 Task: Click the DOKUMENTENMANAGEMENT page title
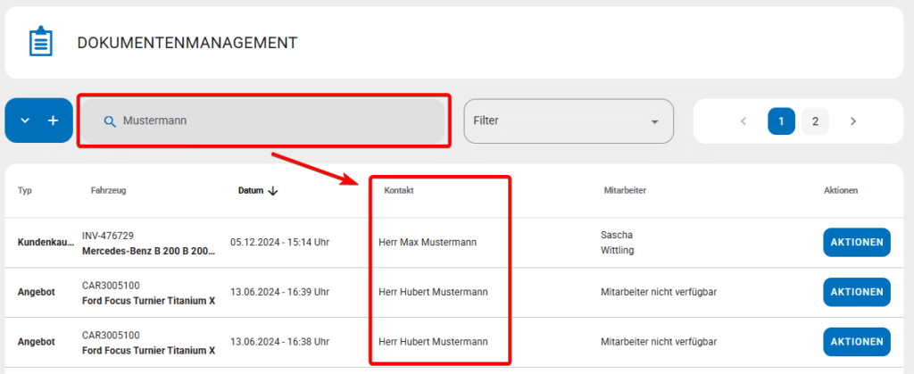187,43
